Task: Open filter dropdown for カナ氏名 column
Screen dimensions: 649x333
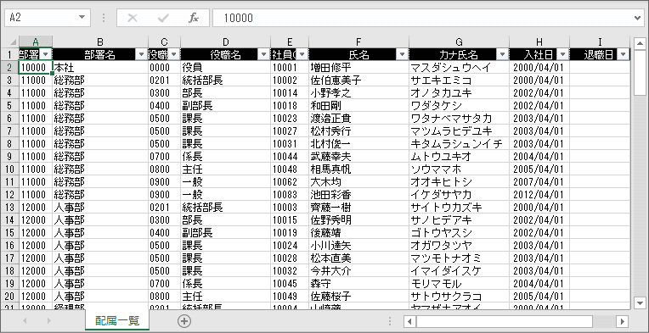Action: tap(503, 54)
